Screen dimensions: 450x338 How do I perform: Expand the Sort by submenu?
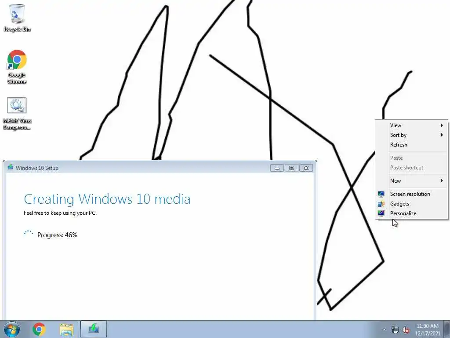pyautogui.click(x=411, y=135)
